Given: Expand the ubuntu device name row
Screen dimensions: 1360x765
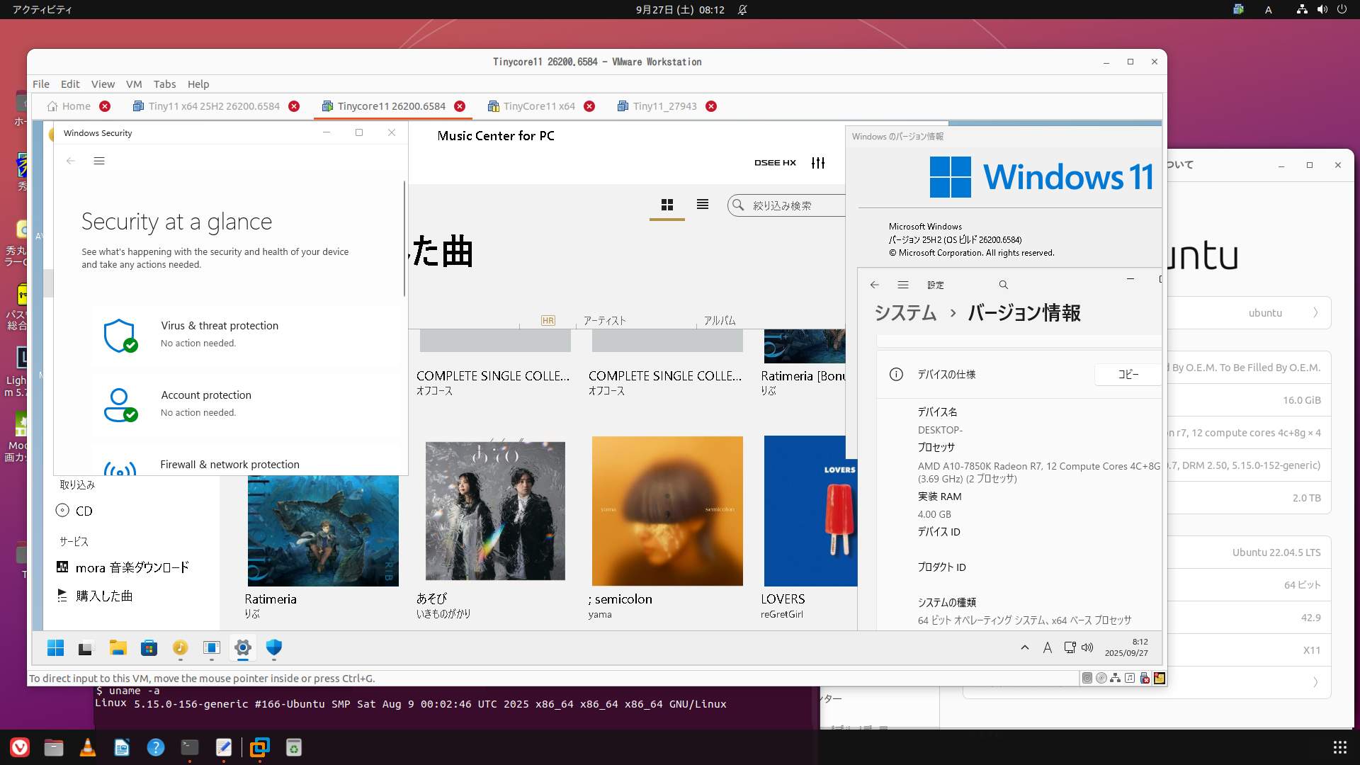Looking at the screenshot, I should click(x=1315, y=312).
